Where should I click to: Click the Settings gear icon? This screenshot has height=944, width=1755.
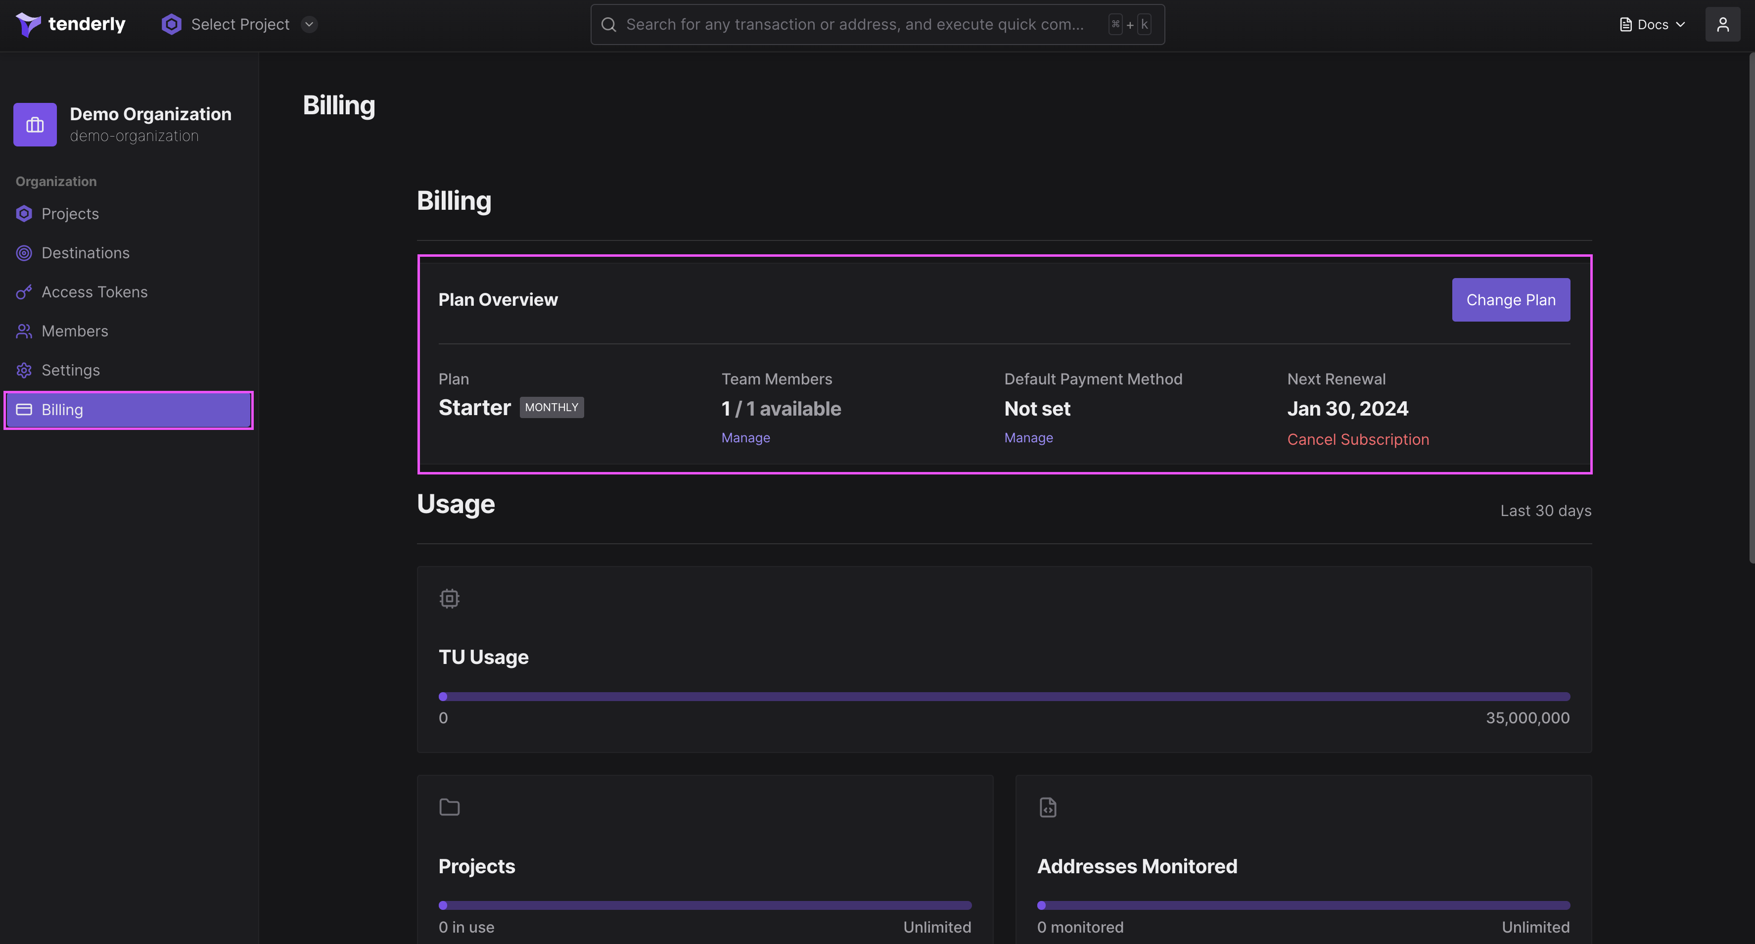(x=24, y=370)
